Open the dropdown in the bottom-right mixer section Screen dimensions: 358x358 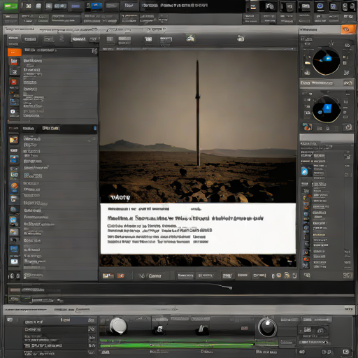(x=314, y=342)
